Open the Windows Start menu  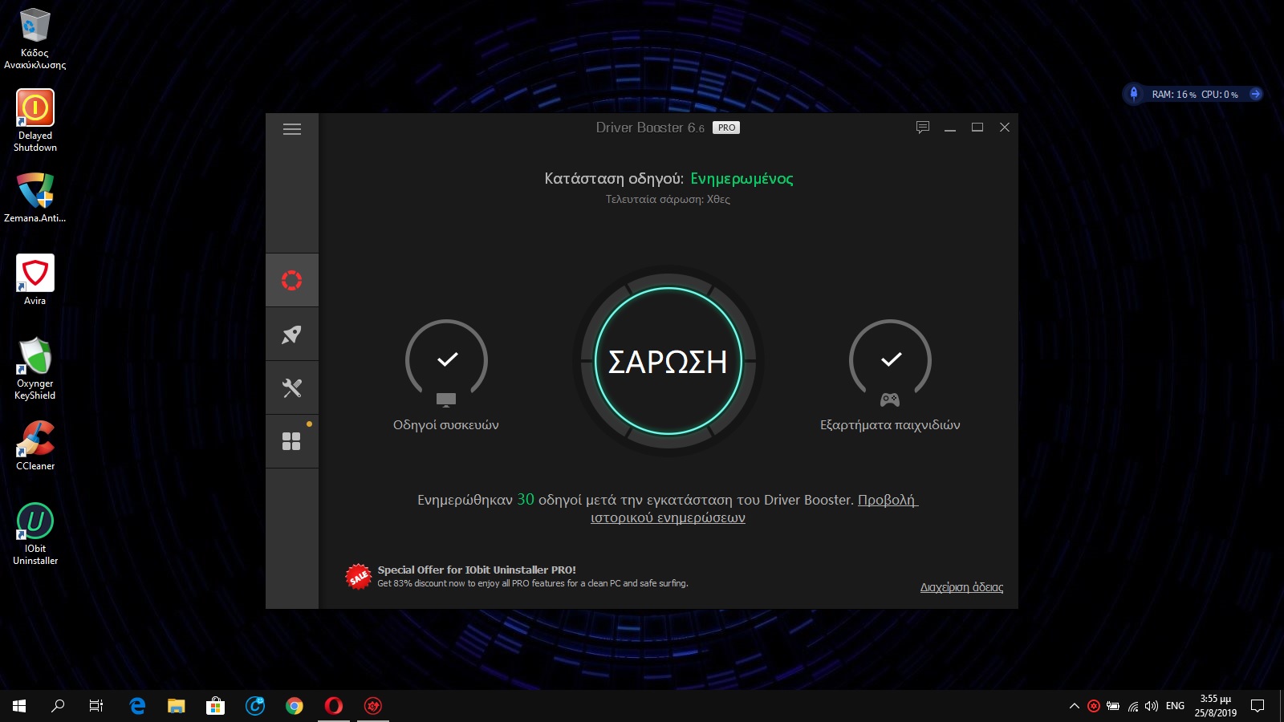tap(19, 706)
